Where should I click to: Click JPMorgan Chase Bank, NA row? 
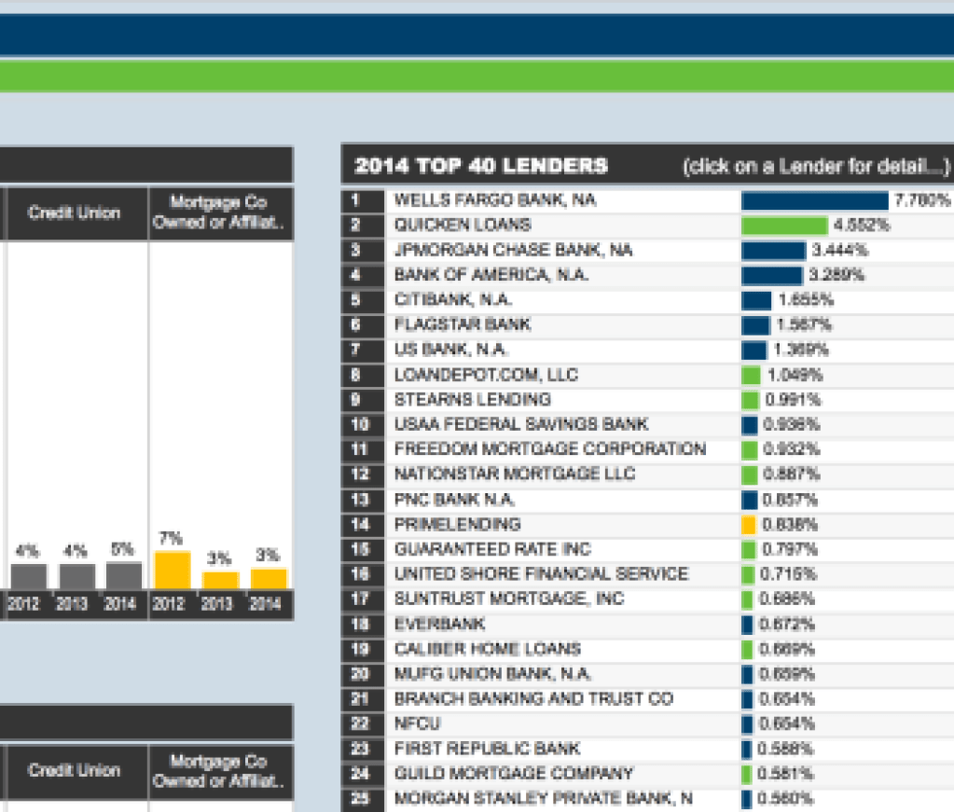point(513,251)
